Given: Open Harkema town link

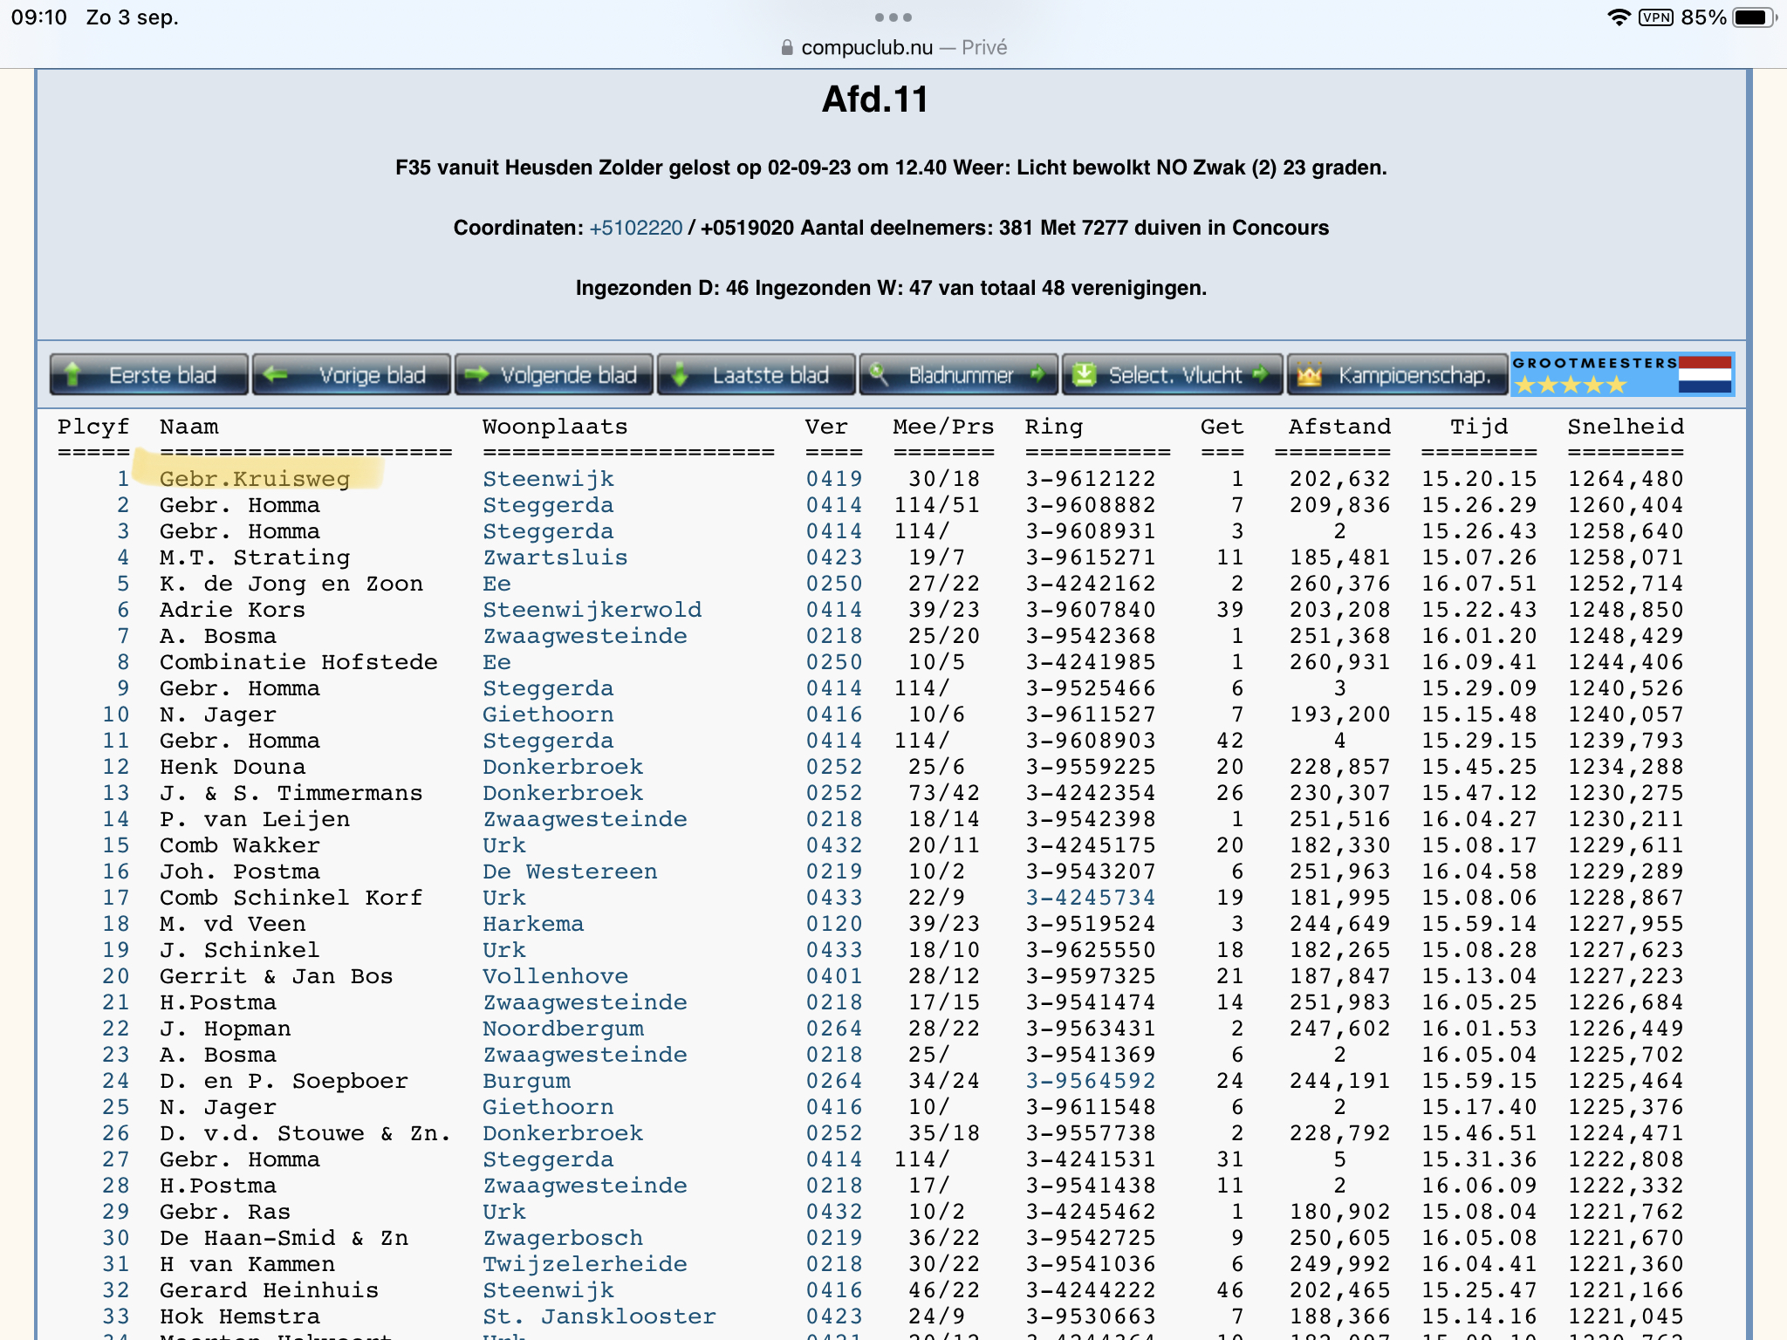Looking at the screenshot, I should pos(534,924).
